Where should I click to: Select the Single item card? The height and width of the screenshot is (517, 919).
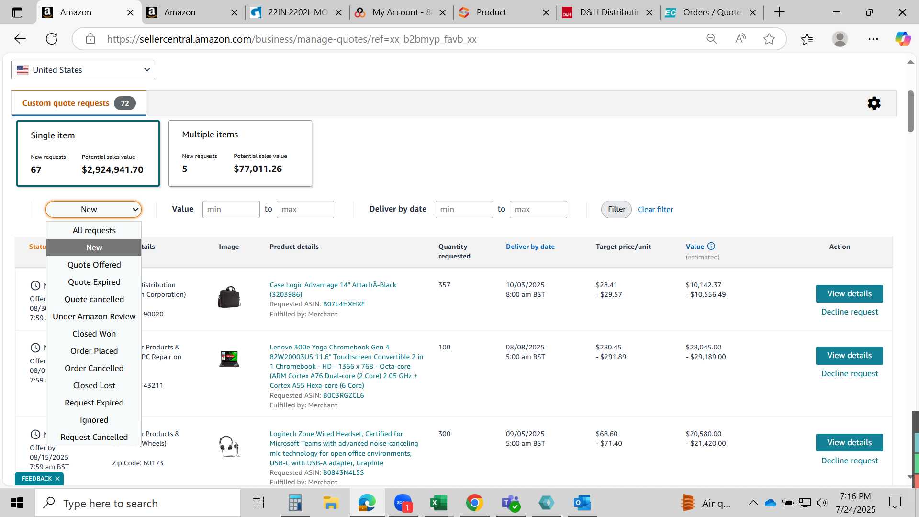[x=88, y=153]
